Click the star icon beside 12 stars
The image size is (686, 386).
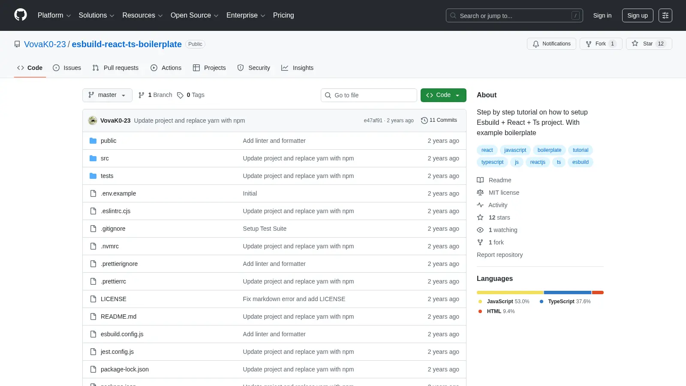480,217
